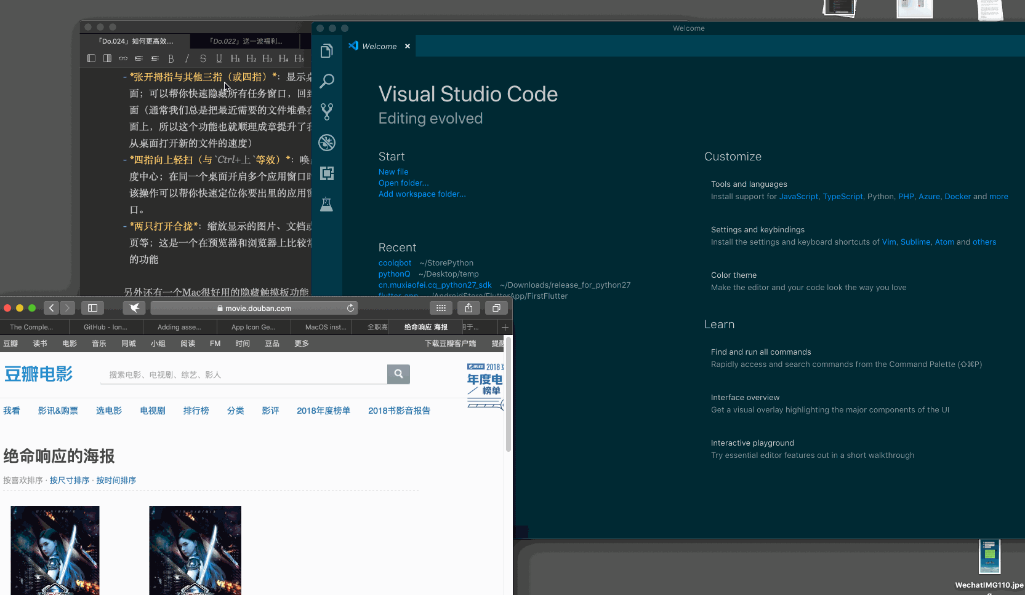Open Safari Top Sites grid
The height and width of the screenshot is (595, 1025).
(441, 308)
